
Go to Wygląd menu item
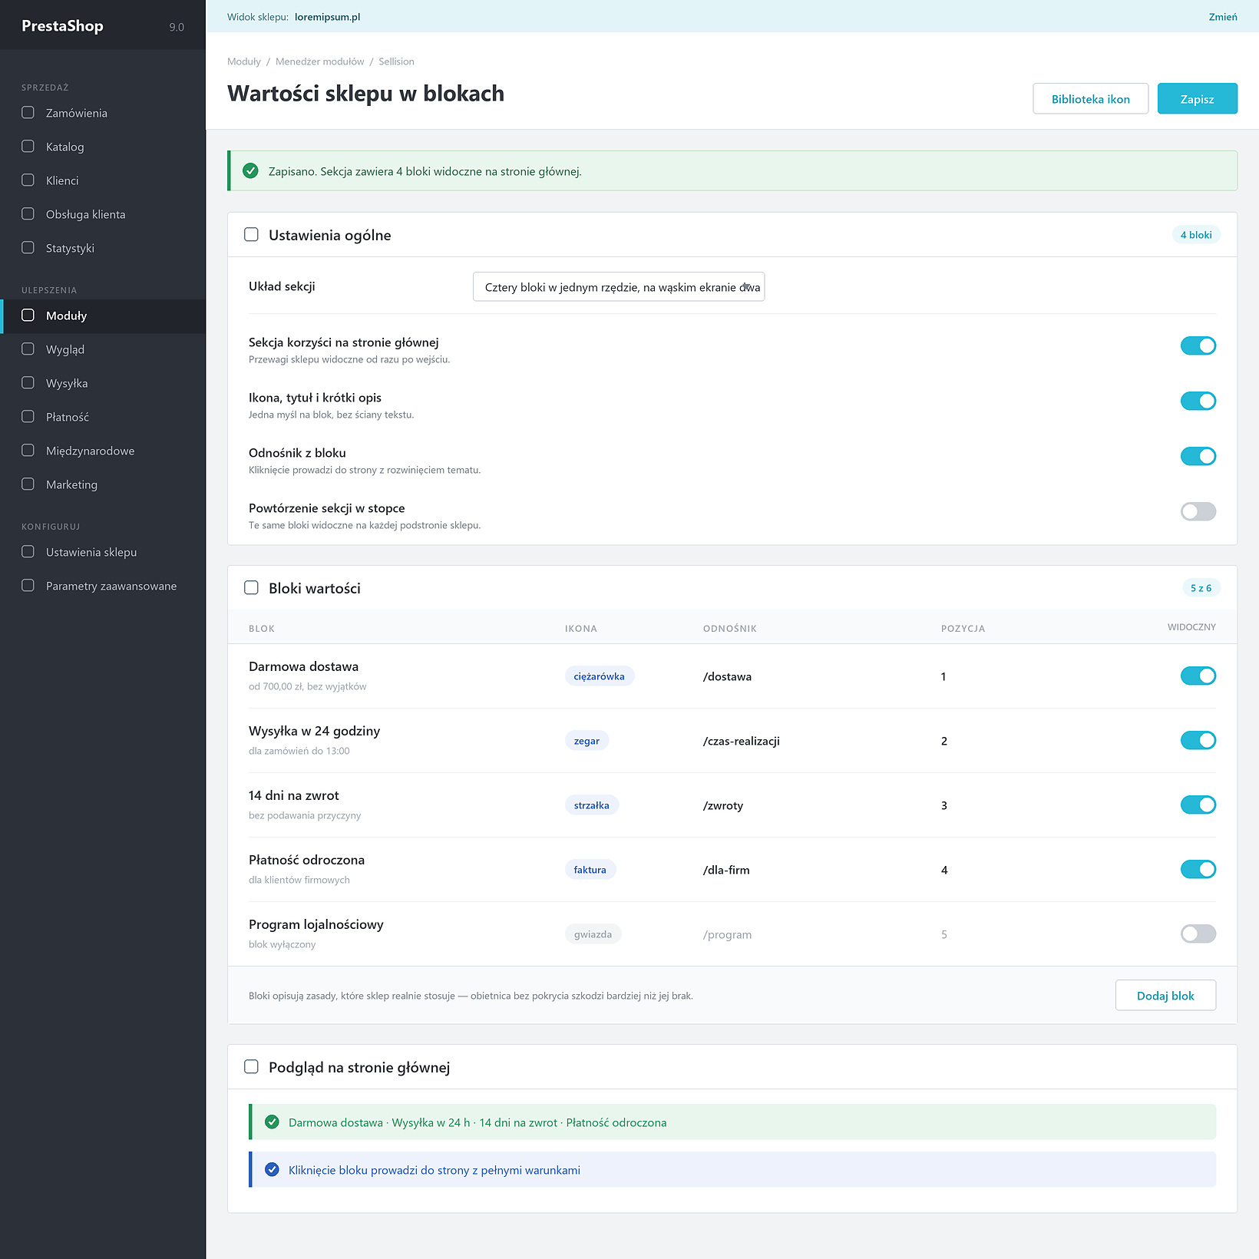[103, 349]
